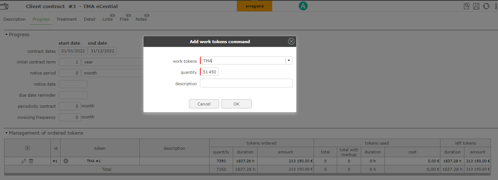Click the pencil edit icon for TMA #1

pyautogui.click(x=24, y=161)
